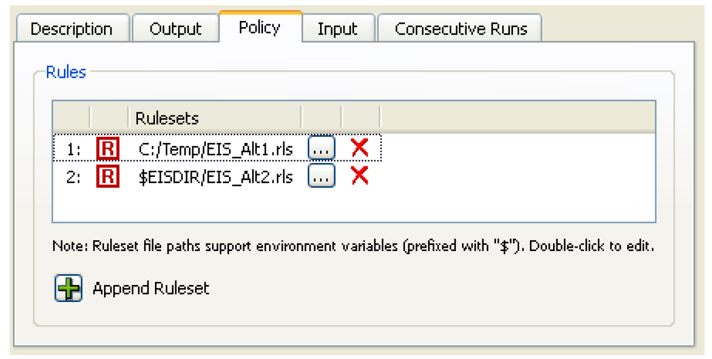Click the green plus Append Ruleset icon
This screenshot has width=712, height=359.
tap(68, 288)
